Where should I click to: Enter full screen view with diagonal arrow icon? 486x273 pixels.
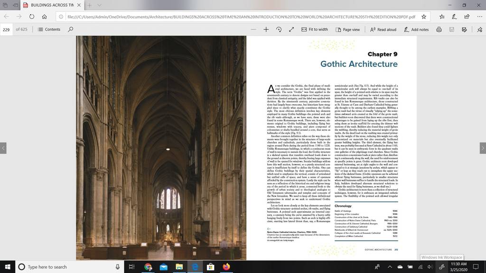(x=291, y=29)
